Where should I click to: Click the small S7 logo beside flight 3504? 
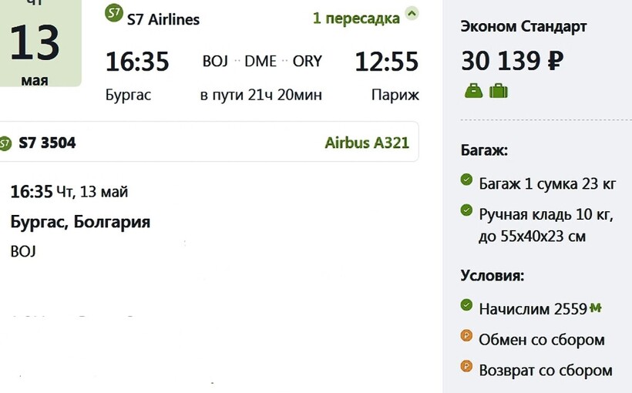(x=5, y=143)
